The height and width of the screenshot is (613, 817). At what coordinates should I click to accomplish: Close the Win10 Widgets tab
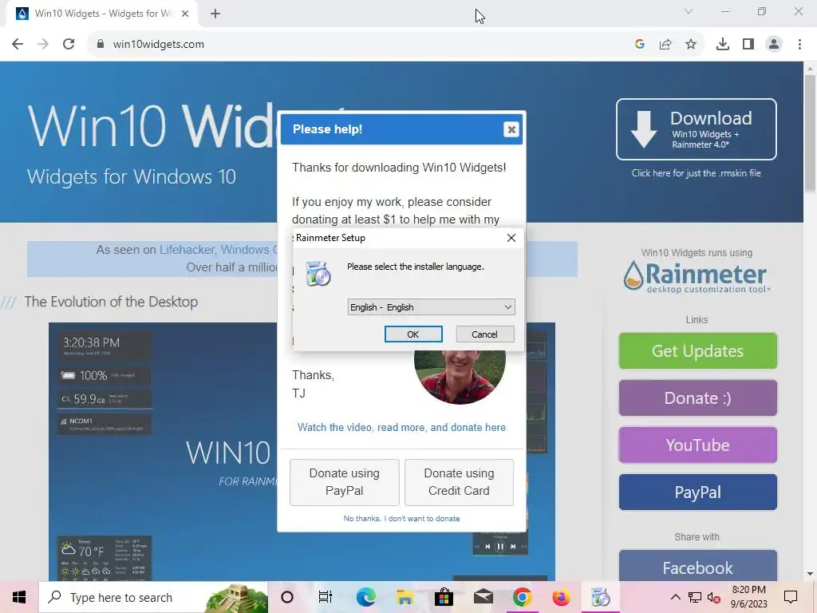coord(185,14)
